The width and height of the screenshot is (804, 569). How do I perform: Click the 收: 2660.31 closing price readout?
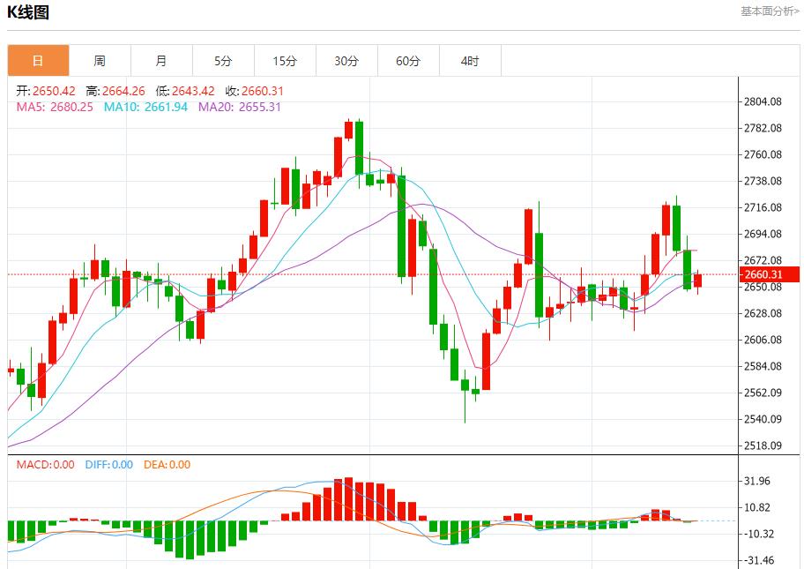coord(254,91)
